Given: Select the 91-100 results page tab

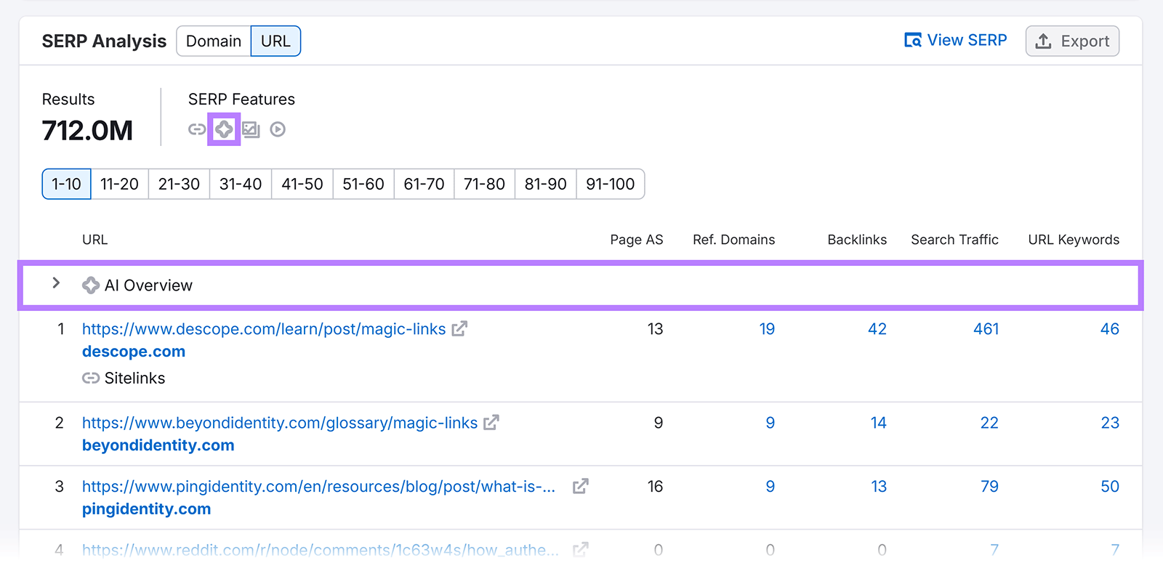Looking at the screenshot, I should pyautogui.click(x=610, y=185).
